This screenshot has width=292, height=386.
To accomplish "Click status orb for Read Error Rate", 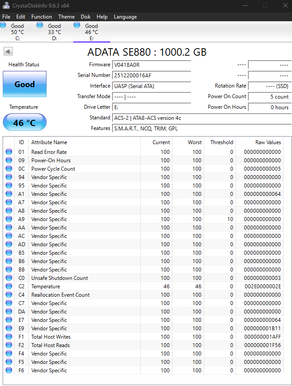I will tap(9, 152).
